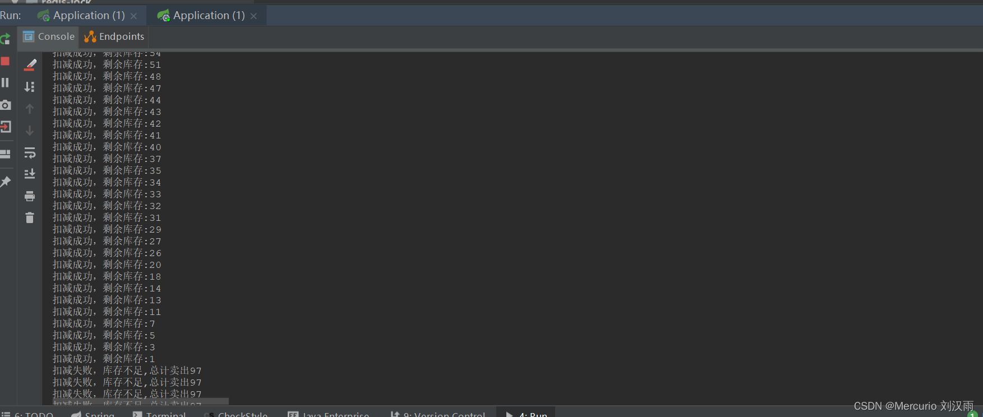Image resolution: width=983 pixels, height=417 pixels.
Task: Click the log line with remaining stock 18
Action: point(107,277)
